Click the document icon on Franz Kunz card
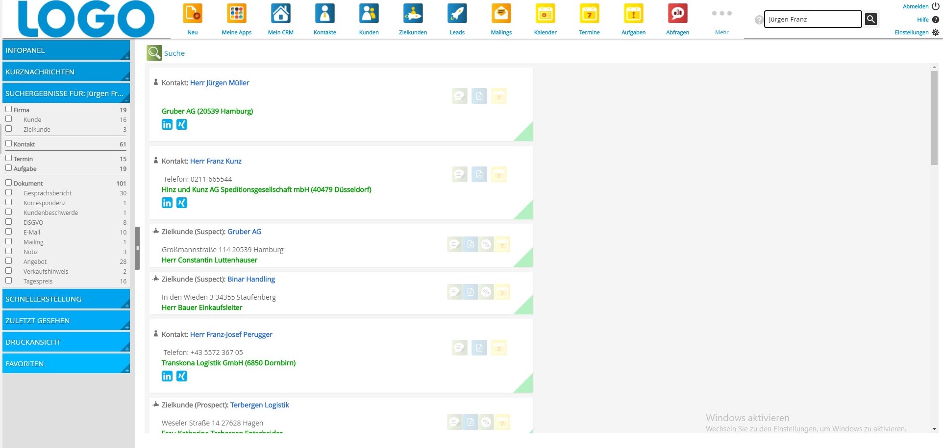This screenshot has height=448, width=943. tap(479, 174)
